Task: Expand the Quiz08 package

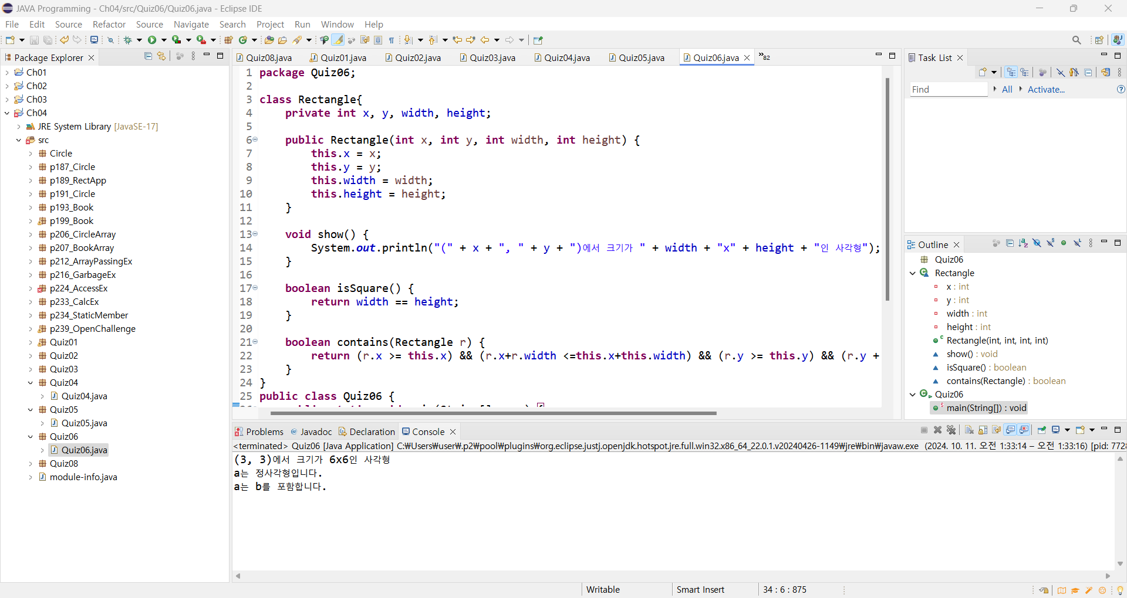Action: tap(31, 463)
